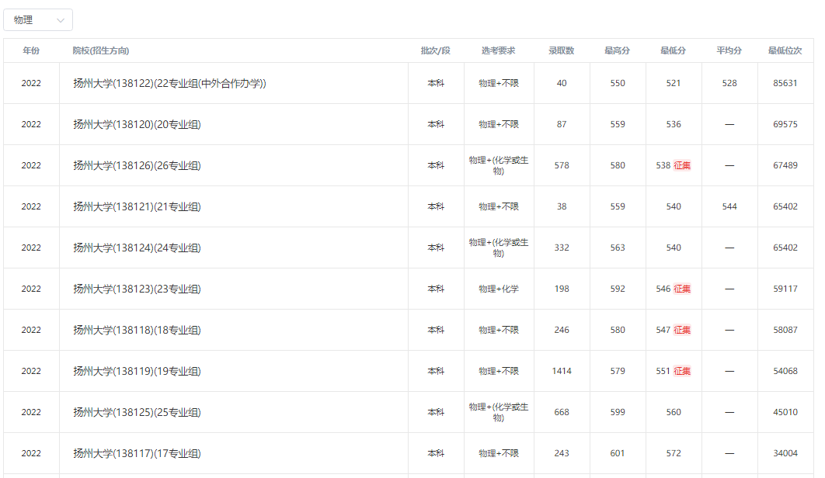The image size is (825, 478).
Task: Open 扬州大学(138125)(25专业组) link
Action: click(x=137, y=412)
